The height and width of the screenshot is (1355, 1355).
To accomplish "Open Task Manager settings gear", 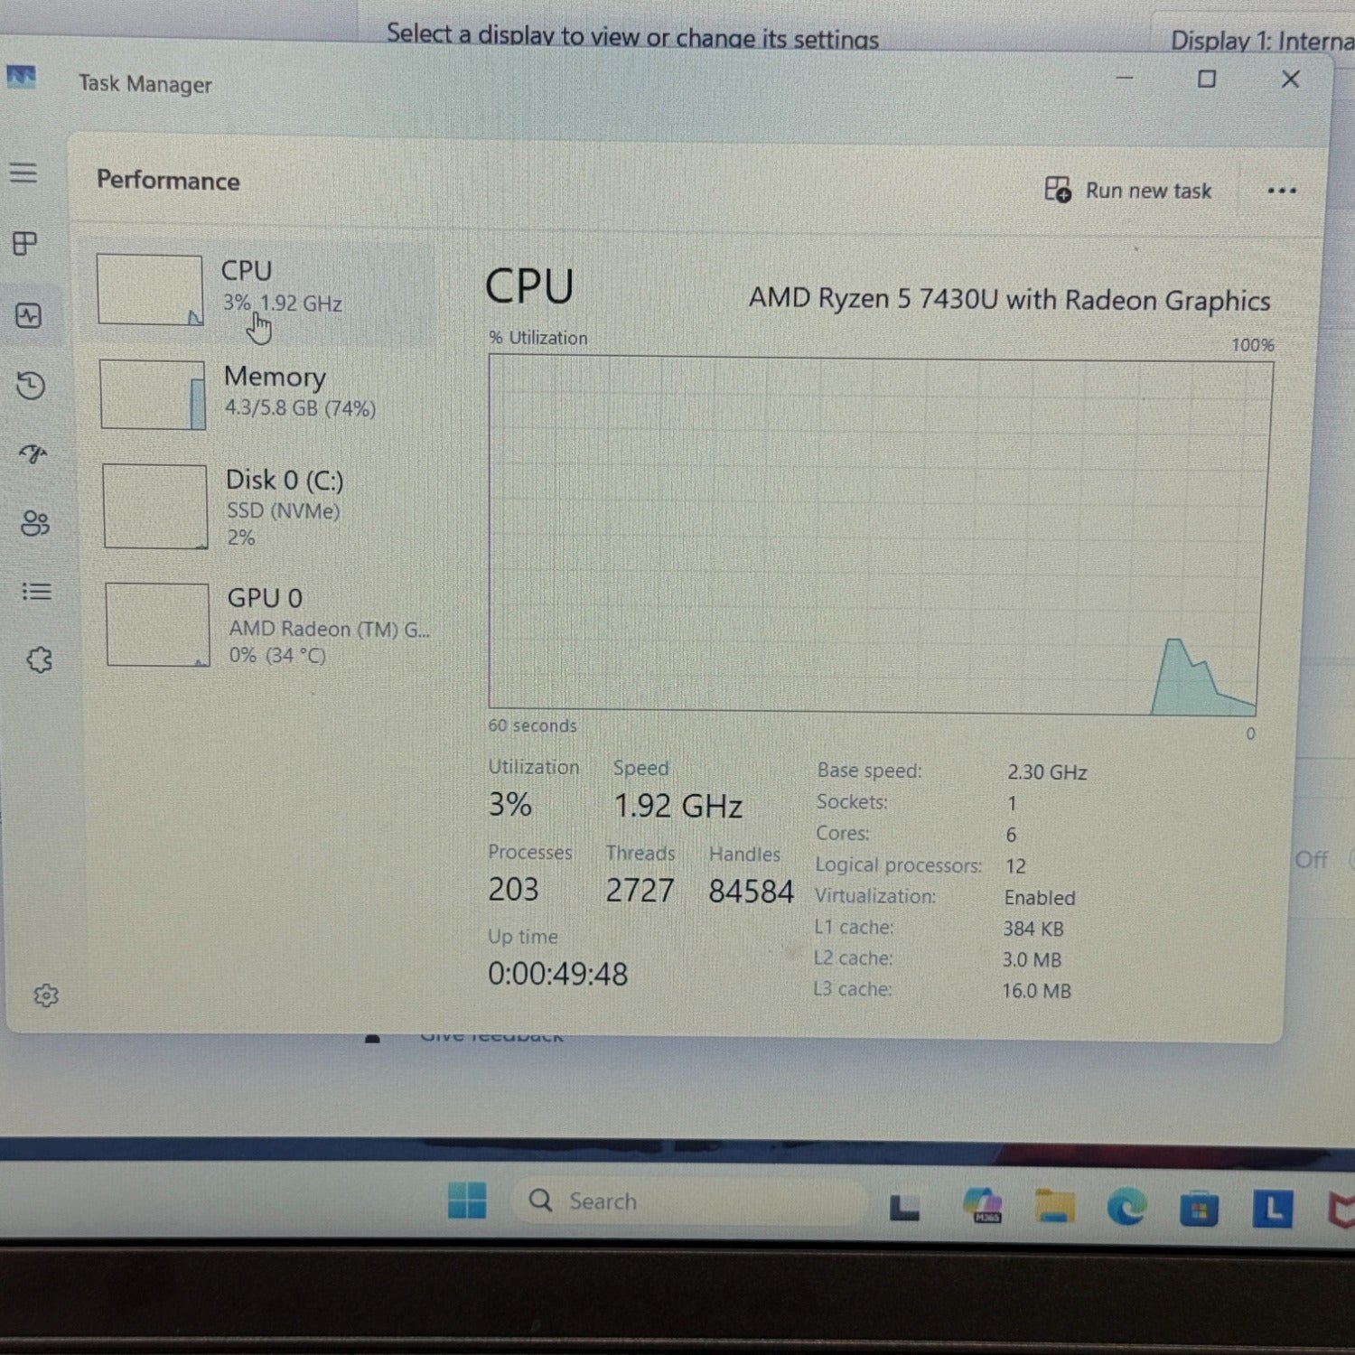I will pos(46,995).
